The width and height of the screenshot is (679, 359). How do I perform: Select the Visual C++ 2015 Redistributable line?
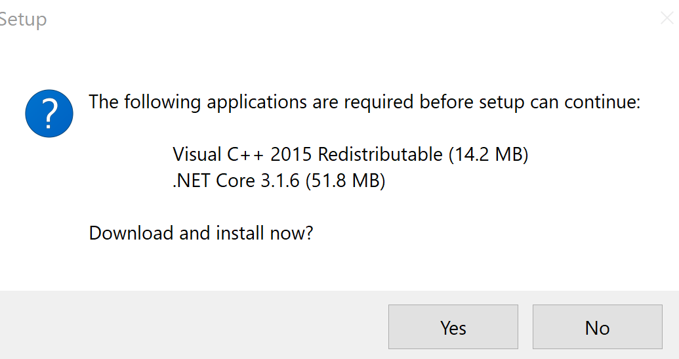click(x=350, y=154)
